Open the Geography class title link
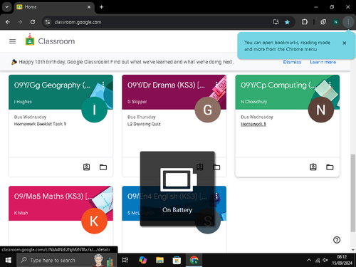Image resolution: width=356 pixels, height=267 pixels. pyautogui.click(x=52, y=85)
